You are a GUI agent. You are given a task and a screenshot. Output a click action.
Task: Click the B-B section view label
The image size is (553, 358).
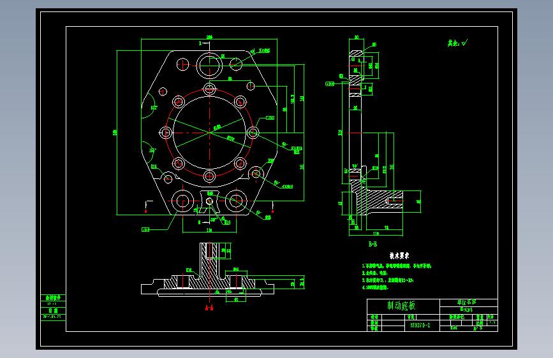(372, 244)
